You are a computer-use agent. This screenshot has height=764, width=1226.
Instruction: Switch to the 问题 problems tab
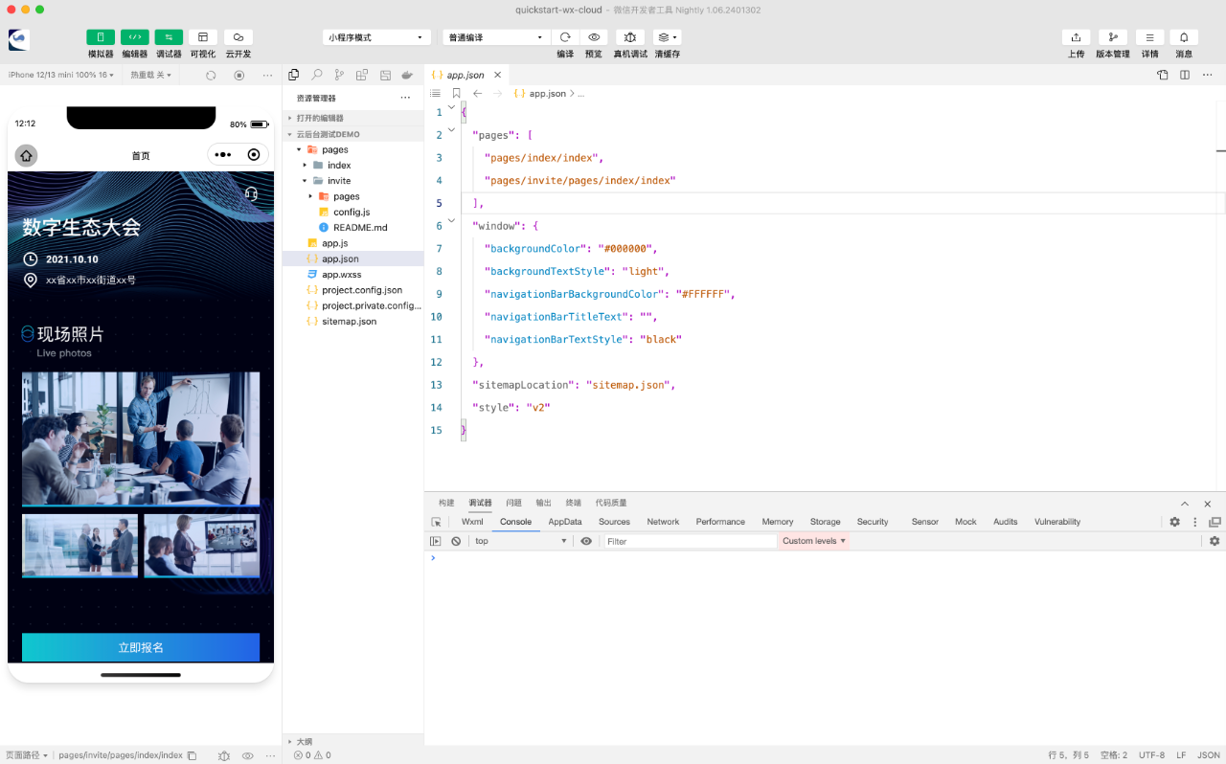(x=513, y=503)
